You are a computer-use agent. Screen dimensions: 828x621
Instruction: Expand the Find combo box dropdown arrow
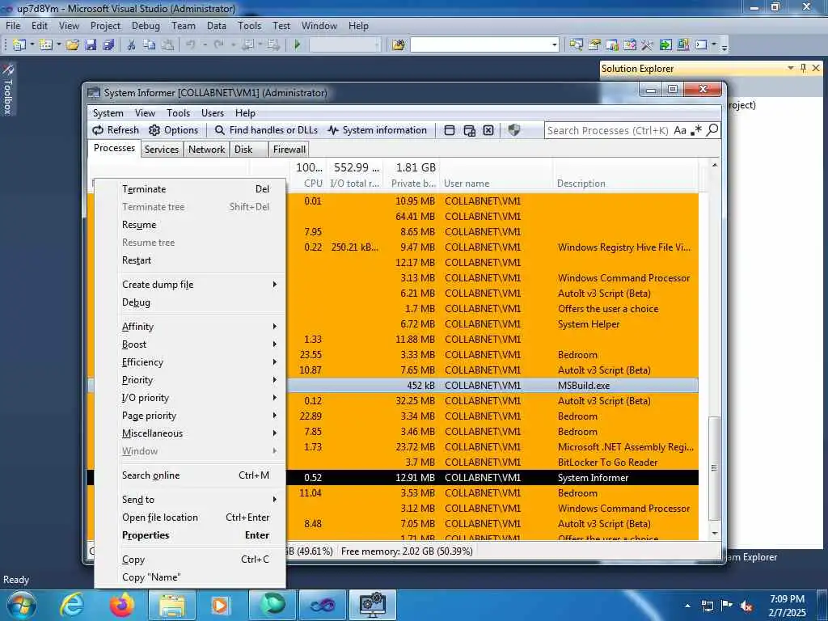coord(554,45)
